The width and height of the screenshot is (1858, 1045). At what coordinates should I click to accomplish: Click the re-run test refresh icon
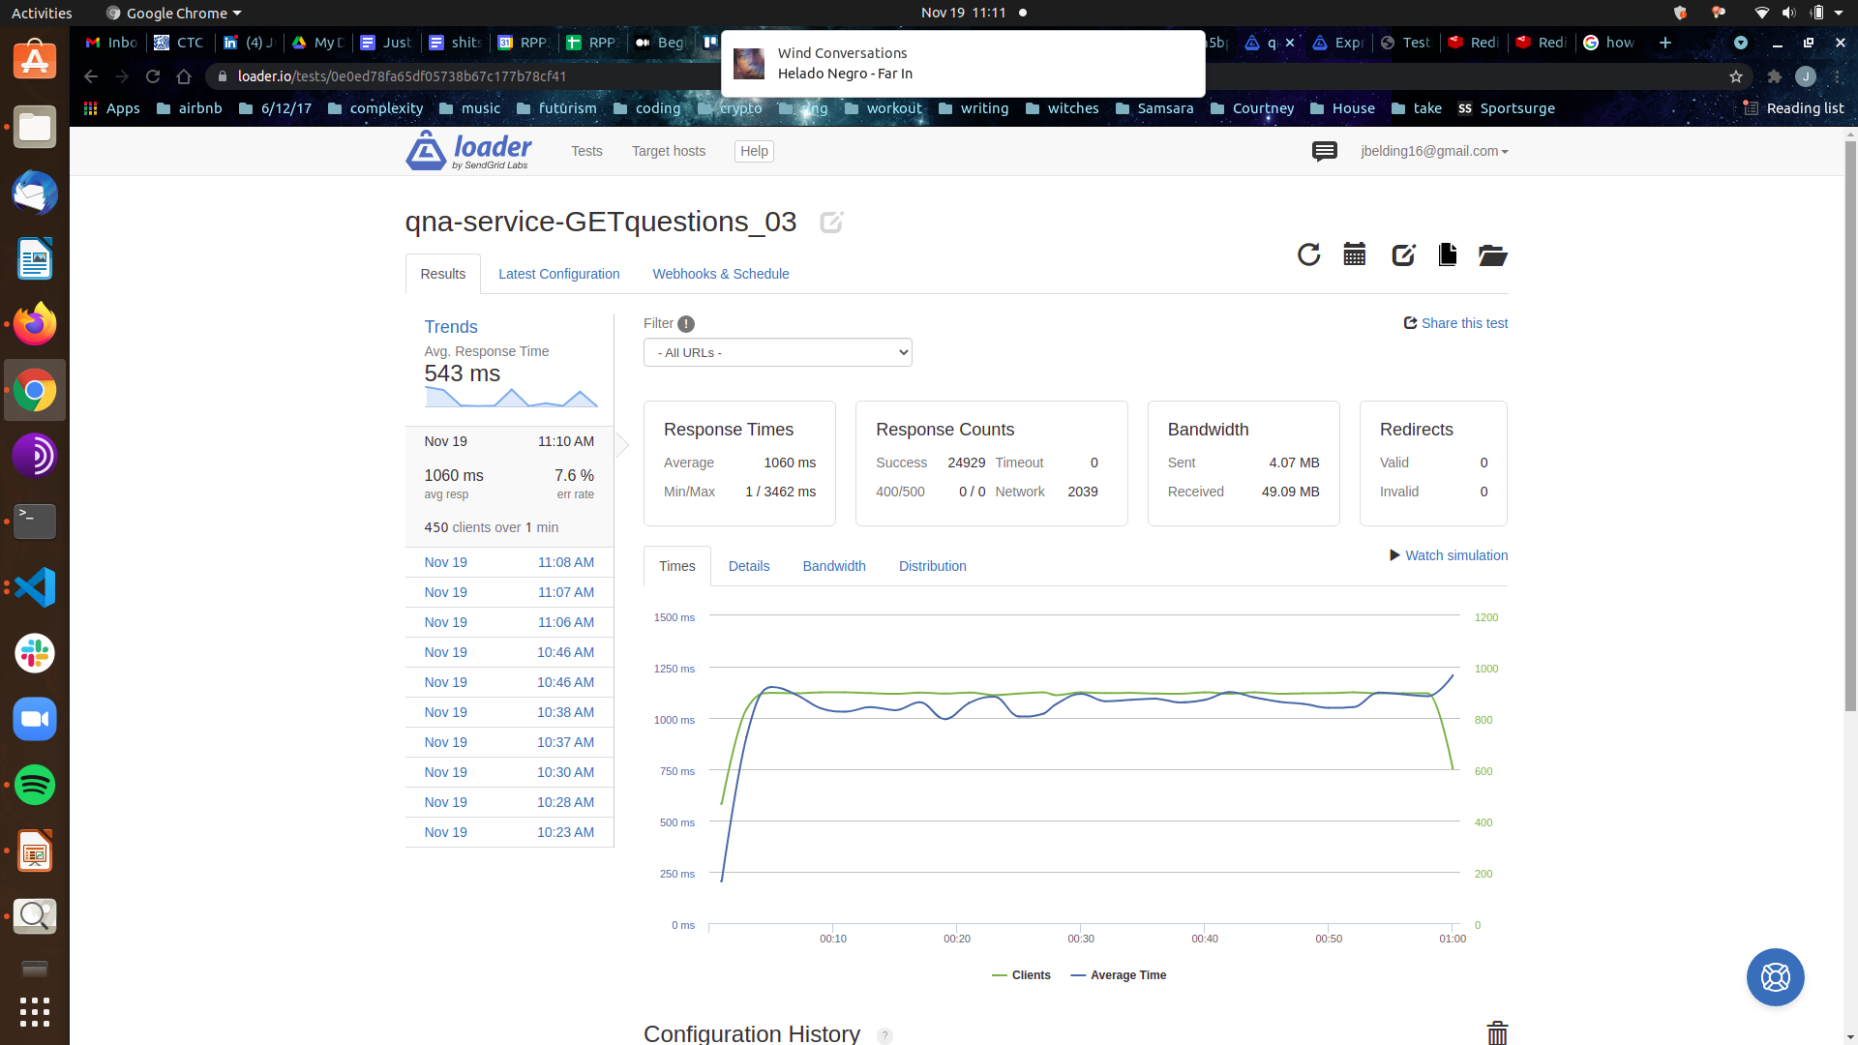(x=1308, y=254)
